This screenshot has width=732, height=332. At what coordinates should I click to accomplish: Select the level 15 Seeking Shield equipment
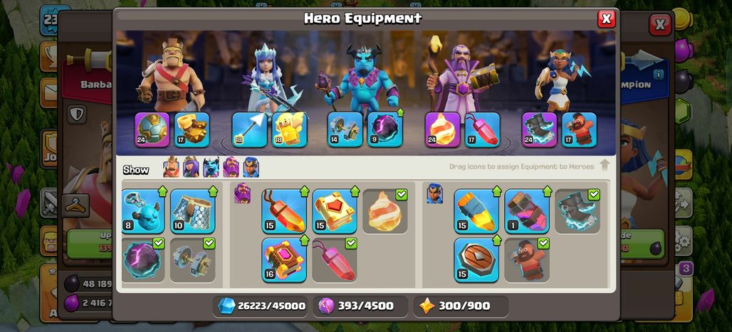click(476, 259)
